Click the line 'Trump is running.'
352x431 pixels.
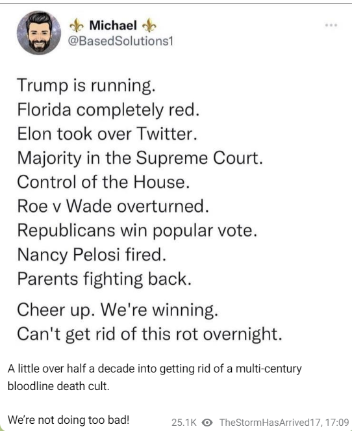click(x=86, y=85)
